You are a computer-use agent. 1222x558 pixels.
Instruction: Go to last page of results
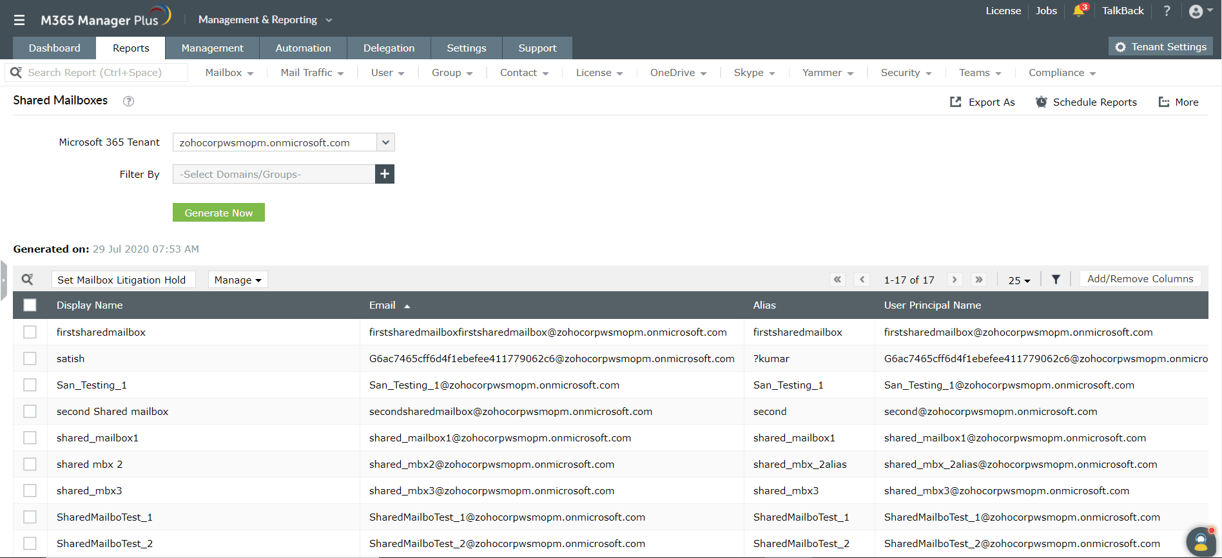[x=979, y=280]
